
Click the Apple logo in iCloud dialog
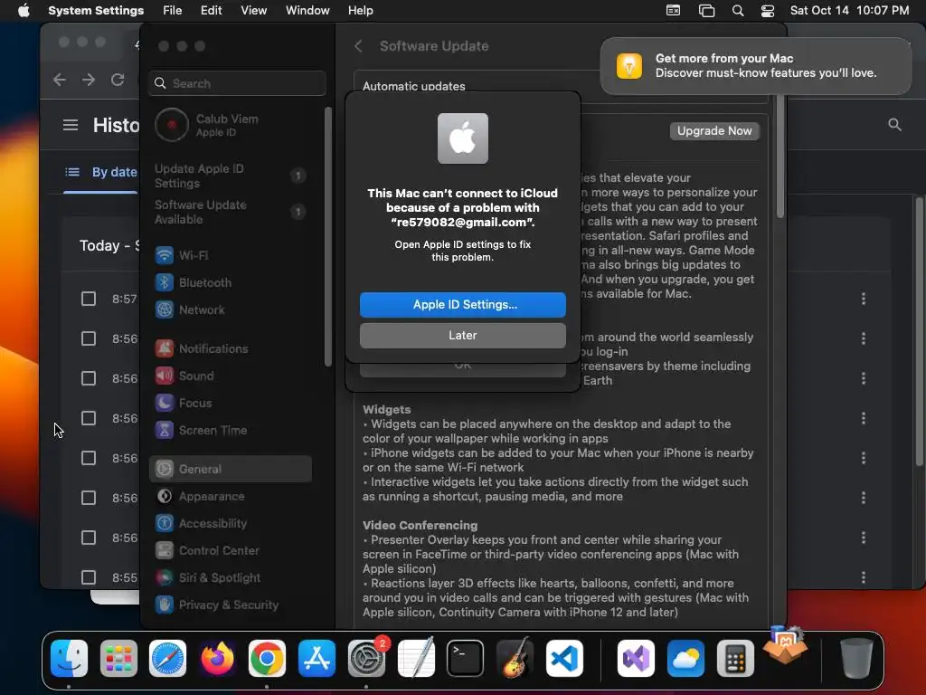(463, 138)
